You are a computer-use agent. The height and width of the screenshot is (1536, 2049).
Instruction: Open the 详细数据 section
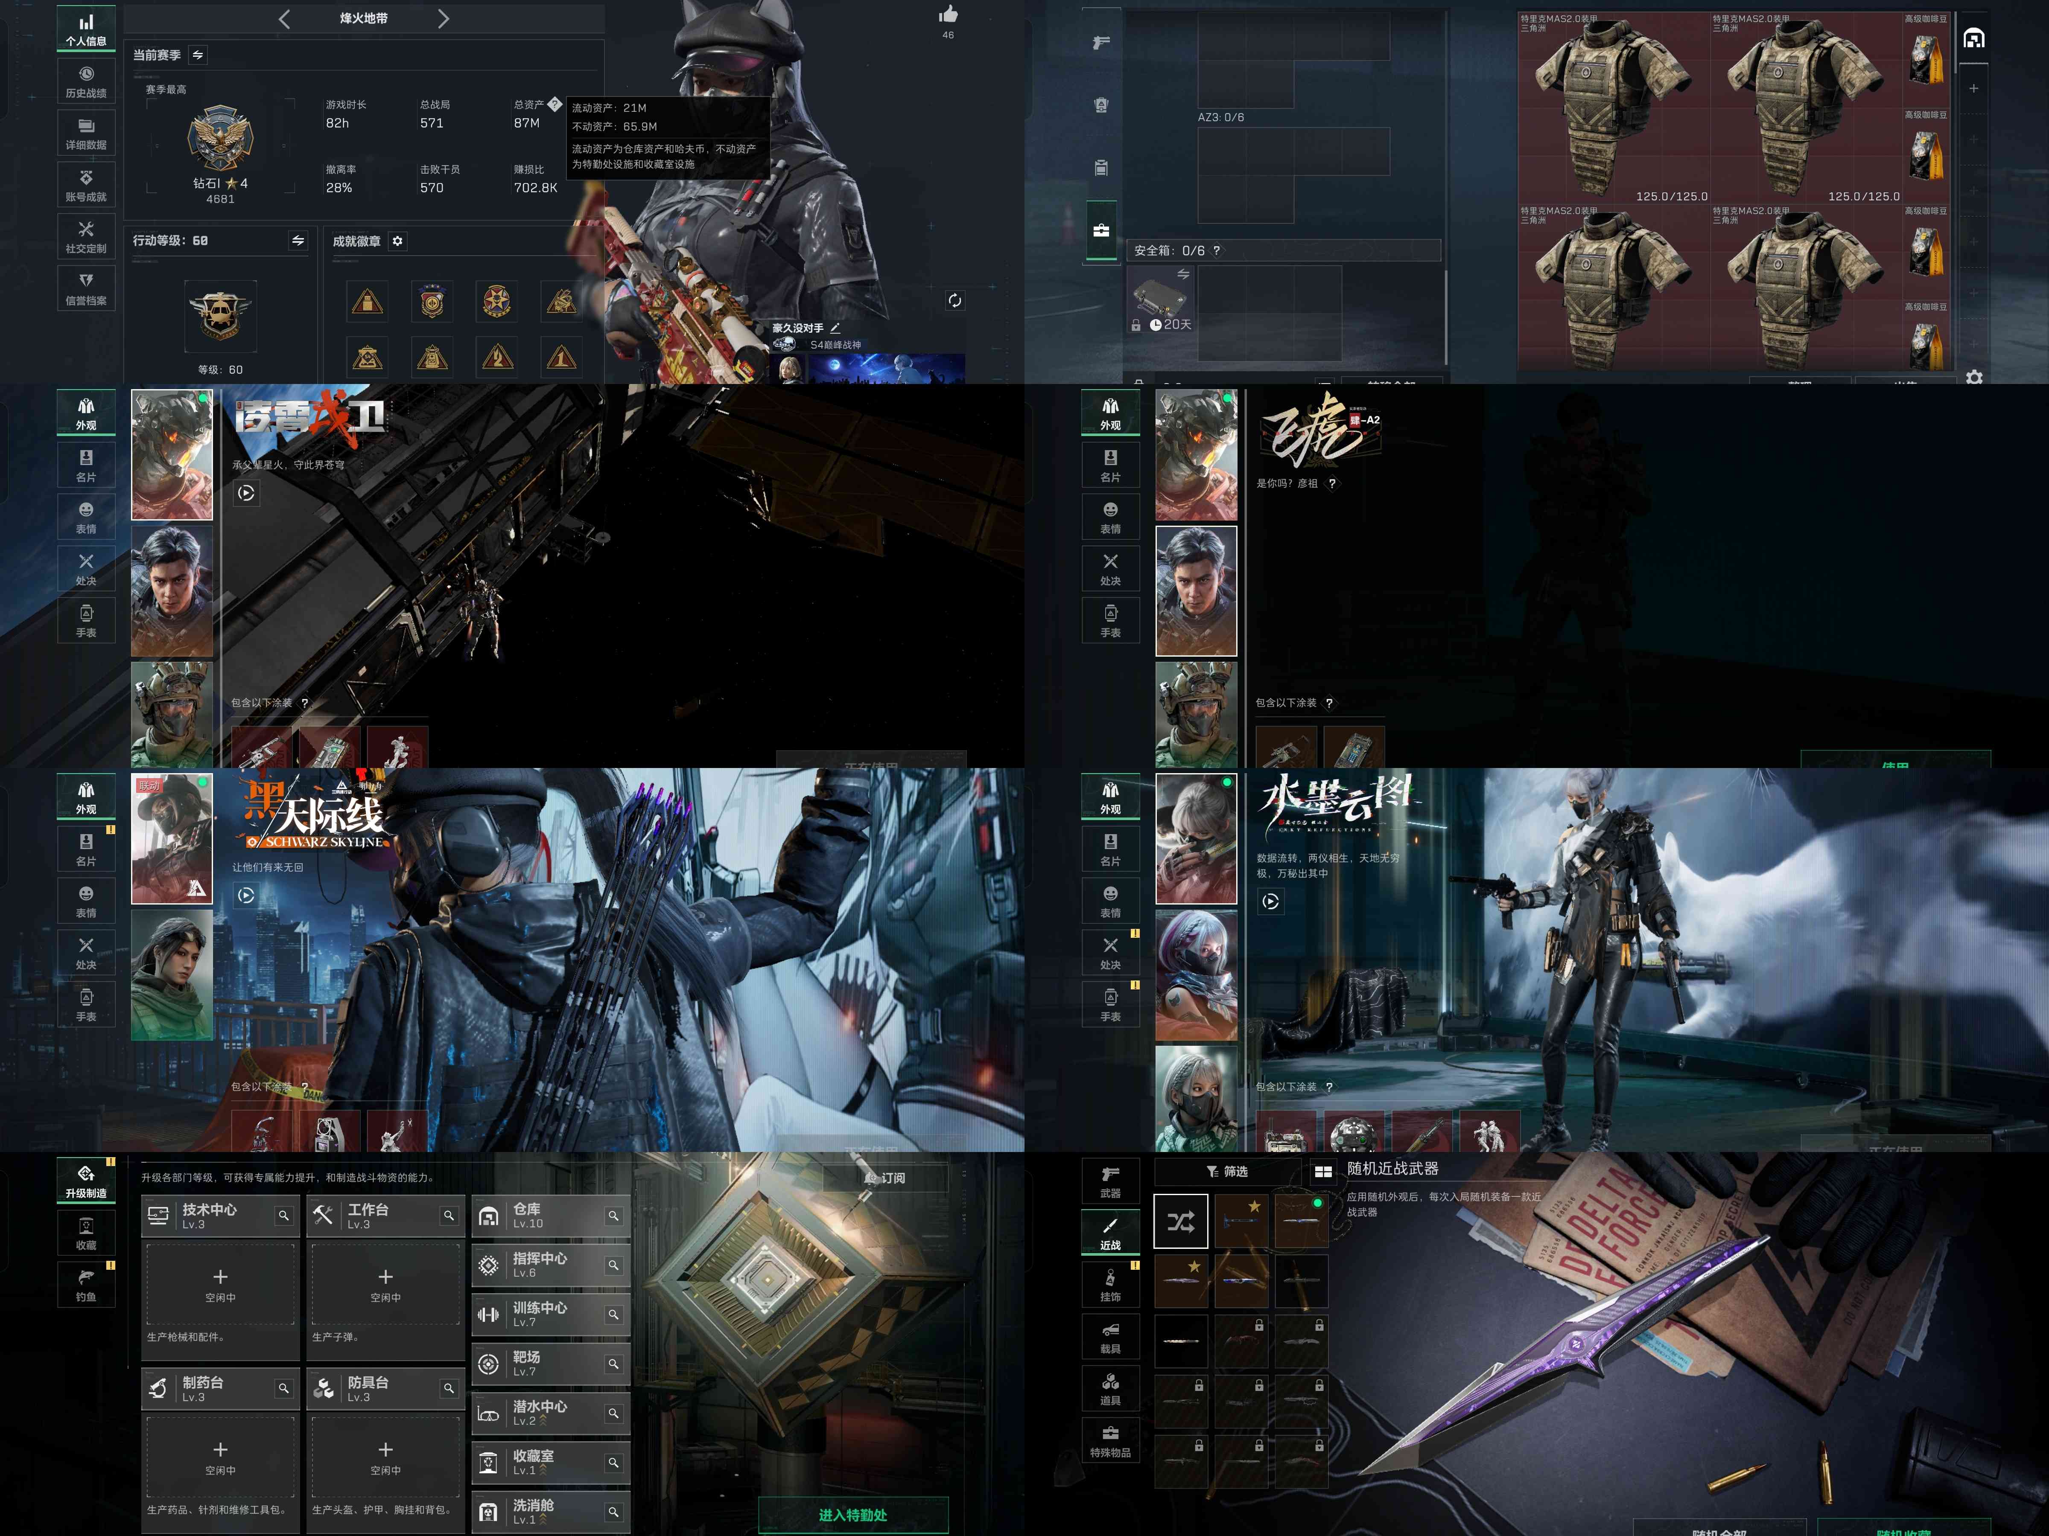tap(86, 132)
